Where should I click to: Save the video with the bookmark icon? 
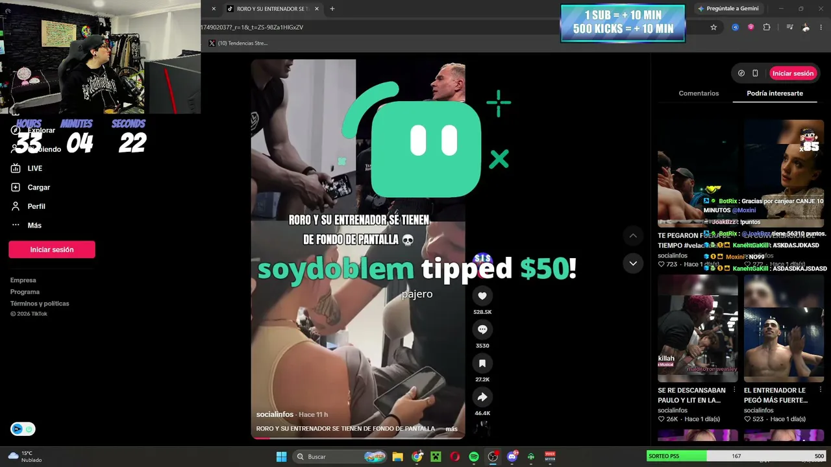tap(482, 363)
